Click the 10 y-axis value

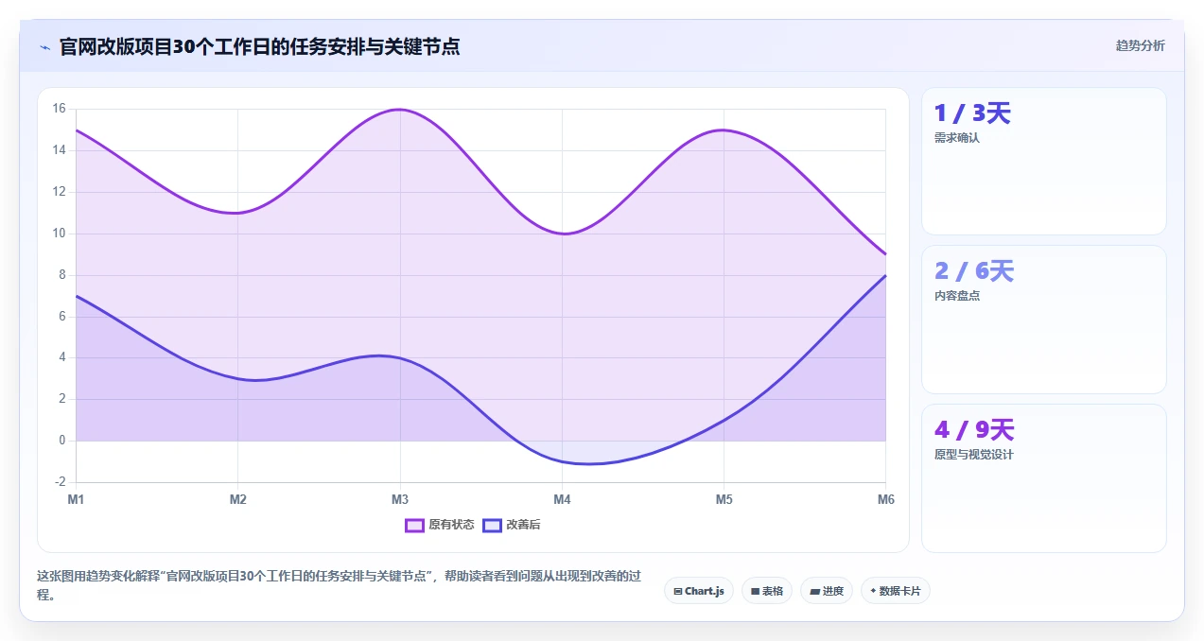pos(59,234)
